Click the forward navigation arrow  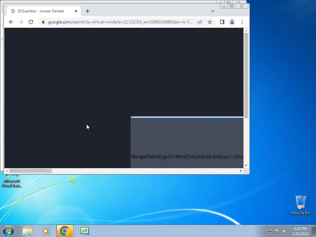21,22
